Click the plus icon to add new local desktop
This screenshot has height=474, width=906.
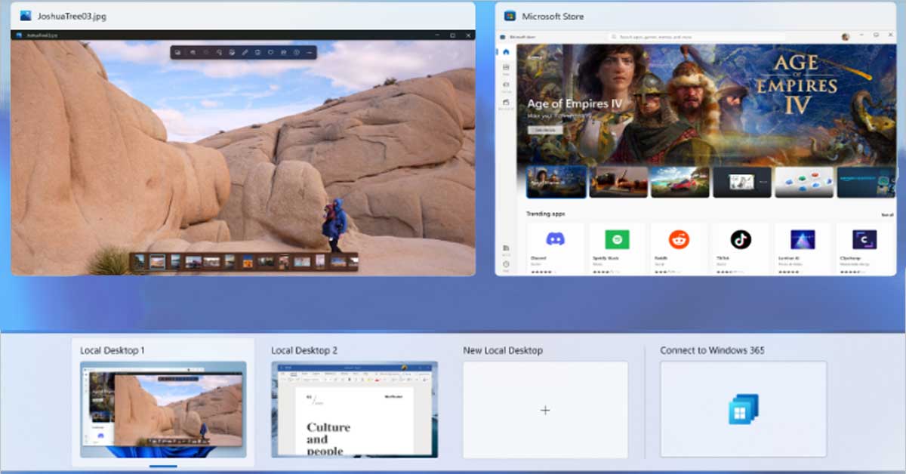(545, 410)
